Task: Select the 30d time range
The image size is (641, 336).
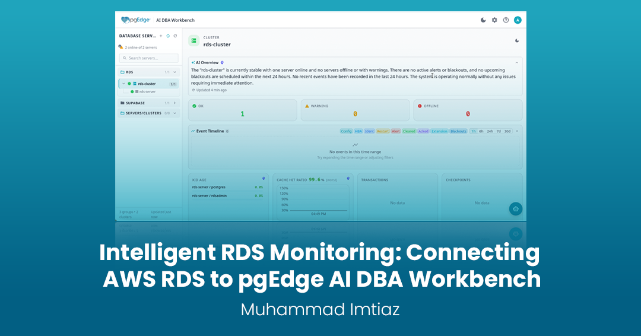Action: 507,131
